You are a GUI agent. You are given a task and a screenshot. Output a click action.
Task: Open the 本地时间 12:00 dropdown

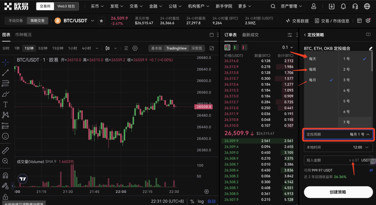pos(338,147)
